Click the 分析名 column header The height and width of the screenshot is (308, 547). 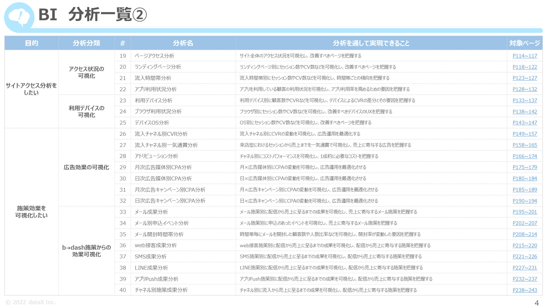click(x=183, y=43)
